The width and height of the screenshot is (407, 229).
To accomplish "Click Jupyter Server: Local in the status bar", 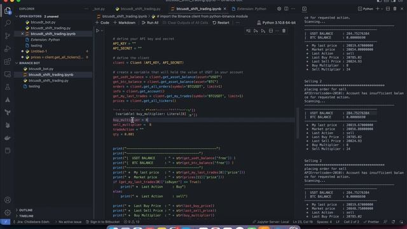I will (270, 222).
